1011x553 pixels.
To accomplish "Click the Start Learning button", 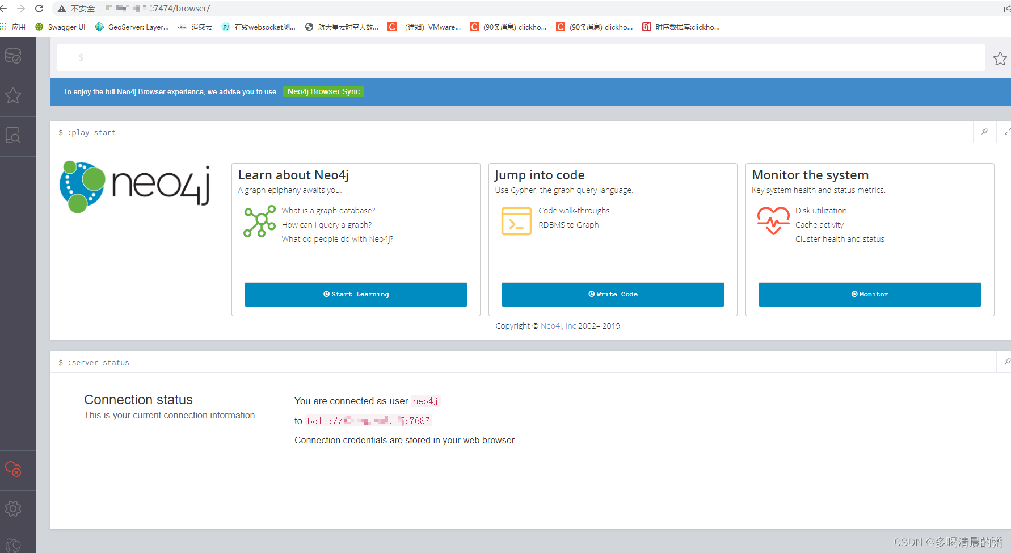I will pos(356,294).
